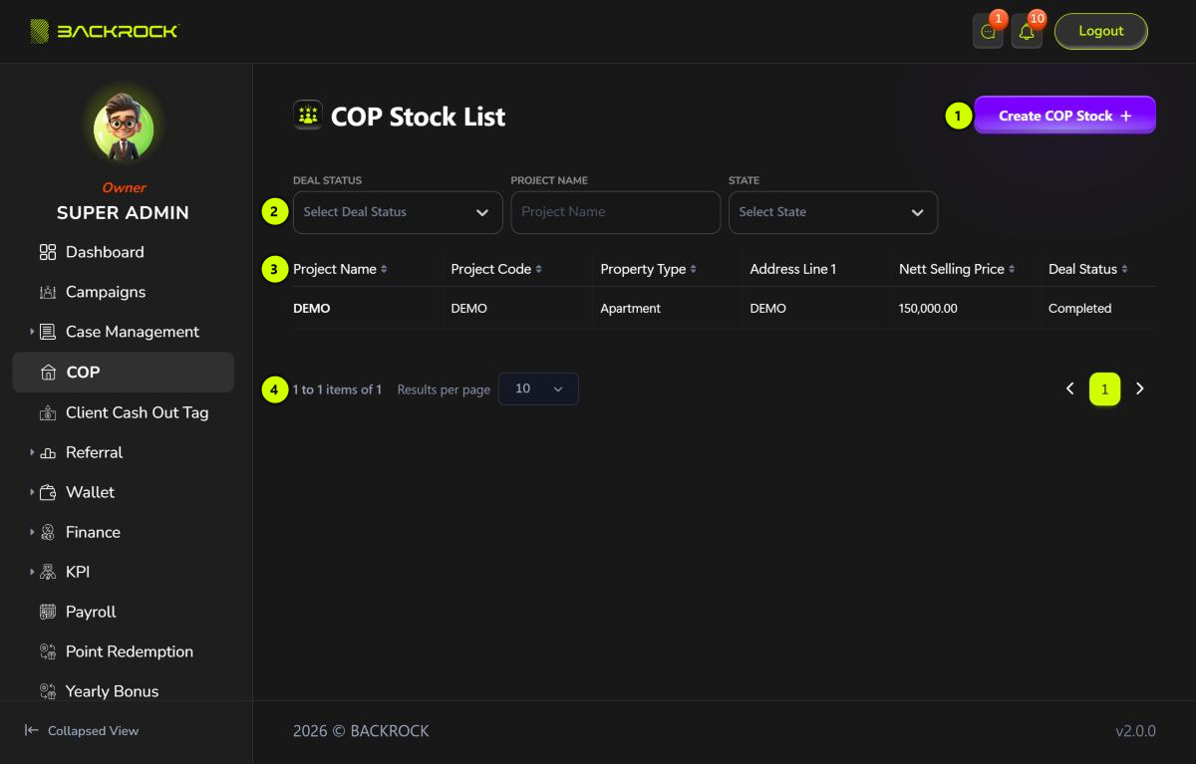Click the Completed deal status cell

1079,309
